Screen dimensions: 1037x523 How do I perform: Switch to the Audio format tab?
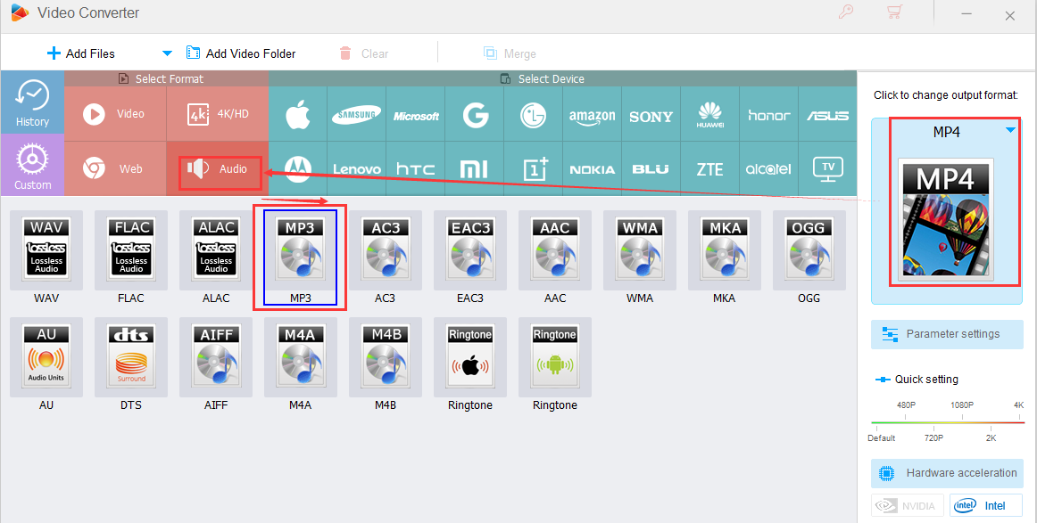point(218,168)
